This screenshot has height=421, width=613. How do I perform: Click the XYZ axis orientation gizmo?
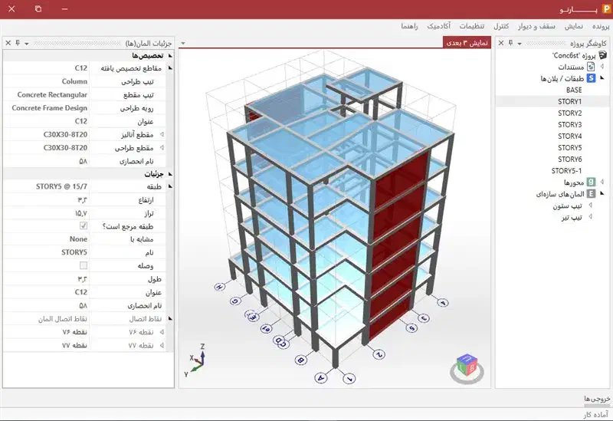coord(195,361)
